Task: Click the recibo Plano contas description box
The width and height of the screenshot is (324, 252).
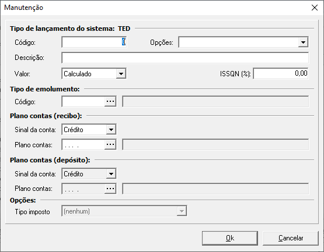Action: 215,144
